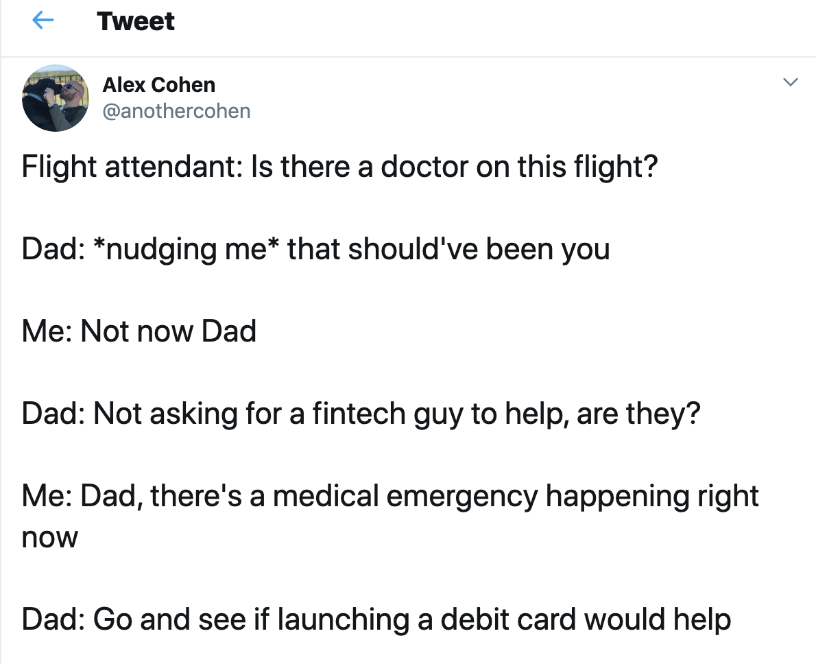
Task: Click the word "emergency" in the tweet
Action: [x=462, y=497]
